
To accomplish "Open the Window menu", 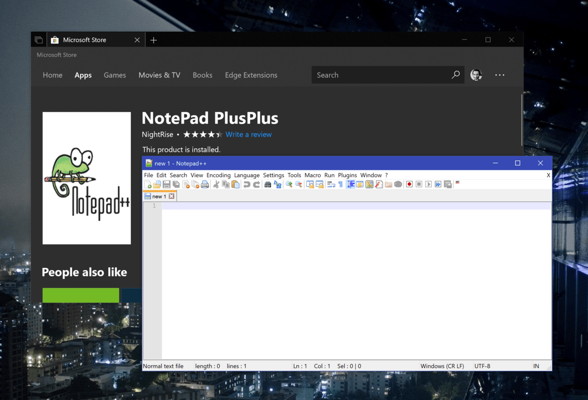I will (x=371, y=175).
